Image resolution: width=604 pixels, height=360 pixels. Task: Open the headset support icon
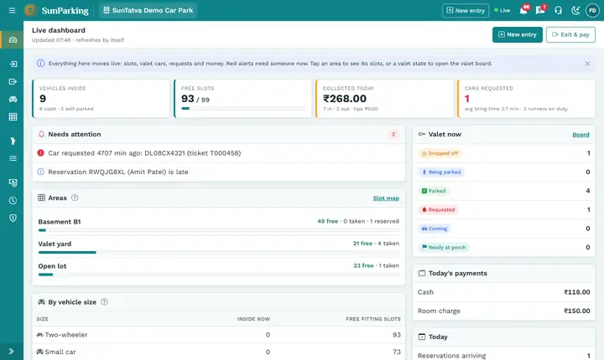tap(558, 10)
